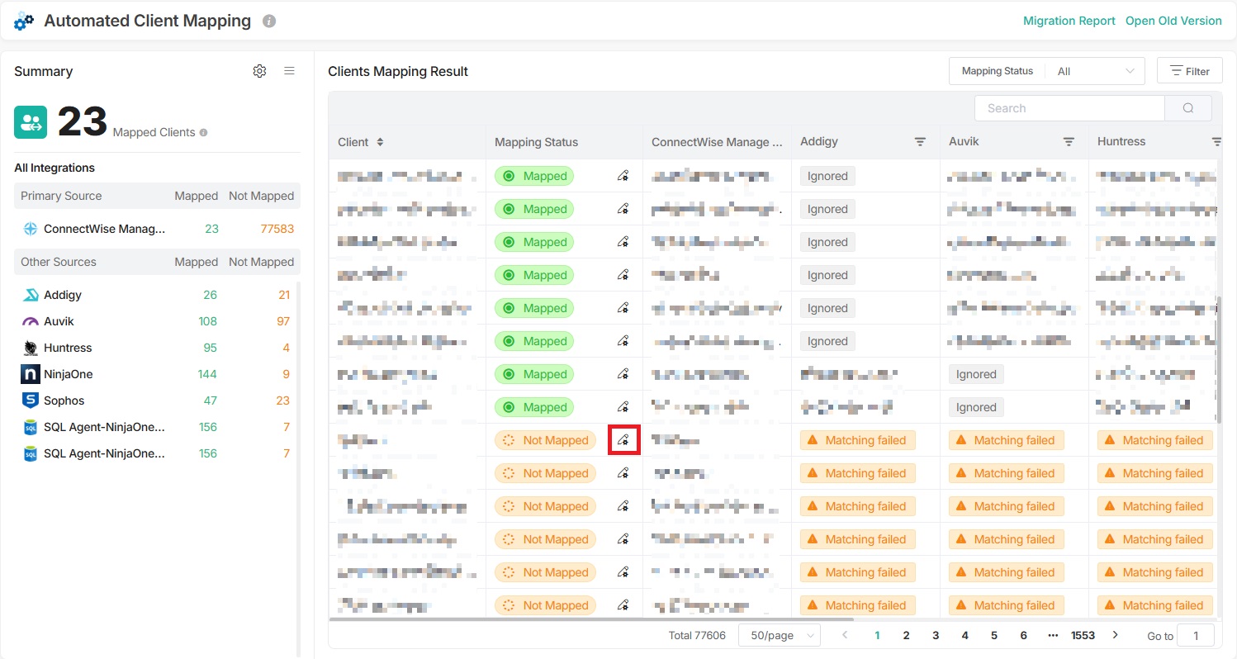Click the horizontal scrollbar under the table
The width and height of the screenshot is (1237, 659).
coord(590,618)
